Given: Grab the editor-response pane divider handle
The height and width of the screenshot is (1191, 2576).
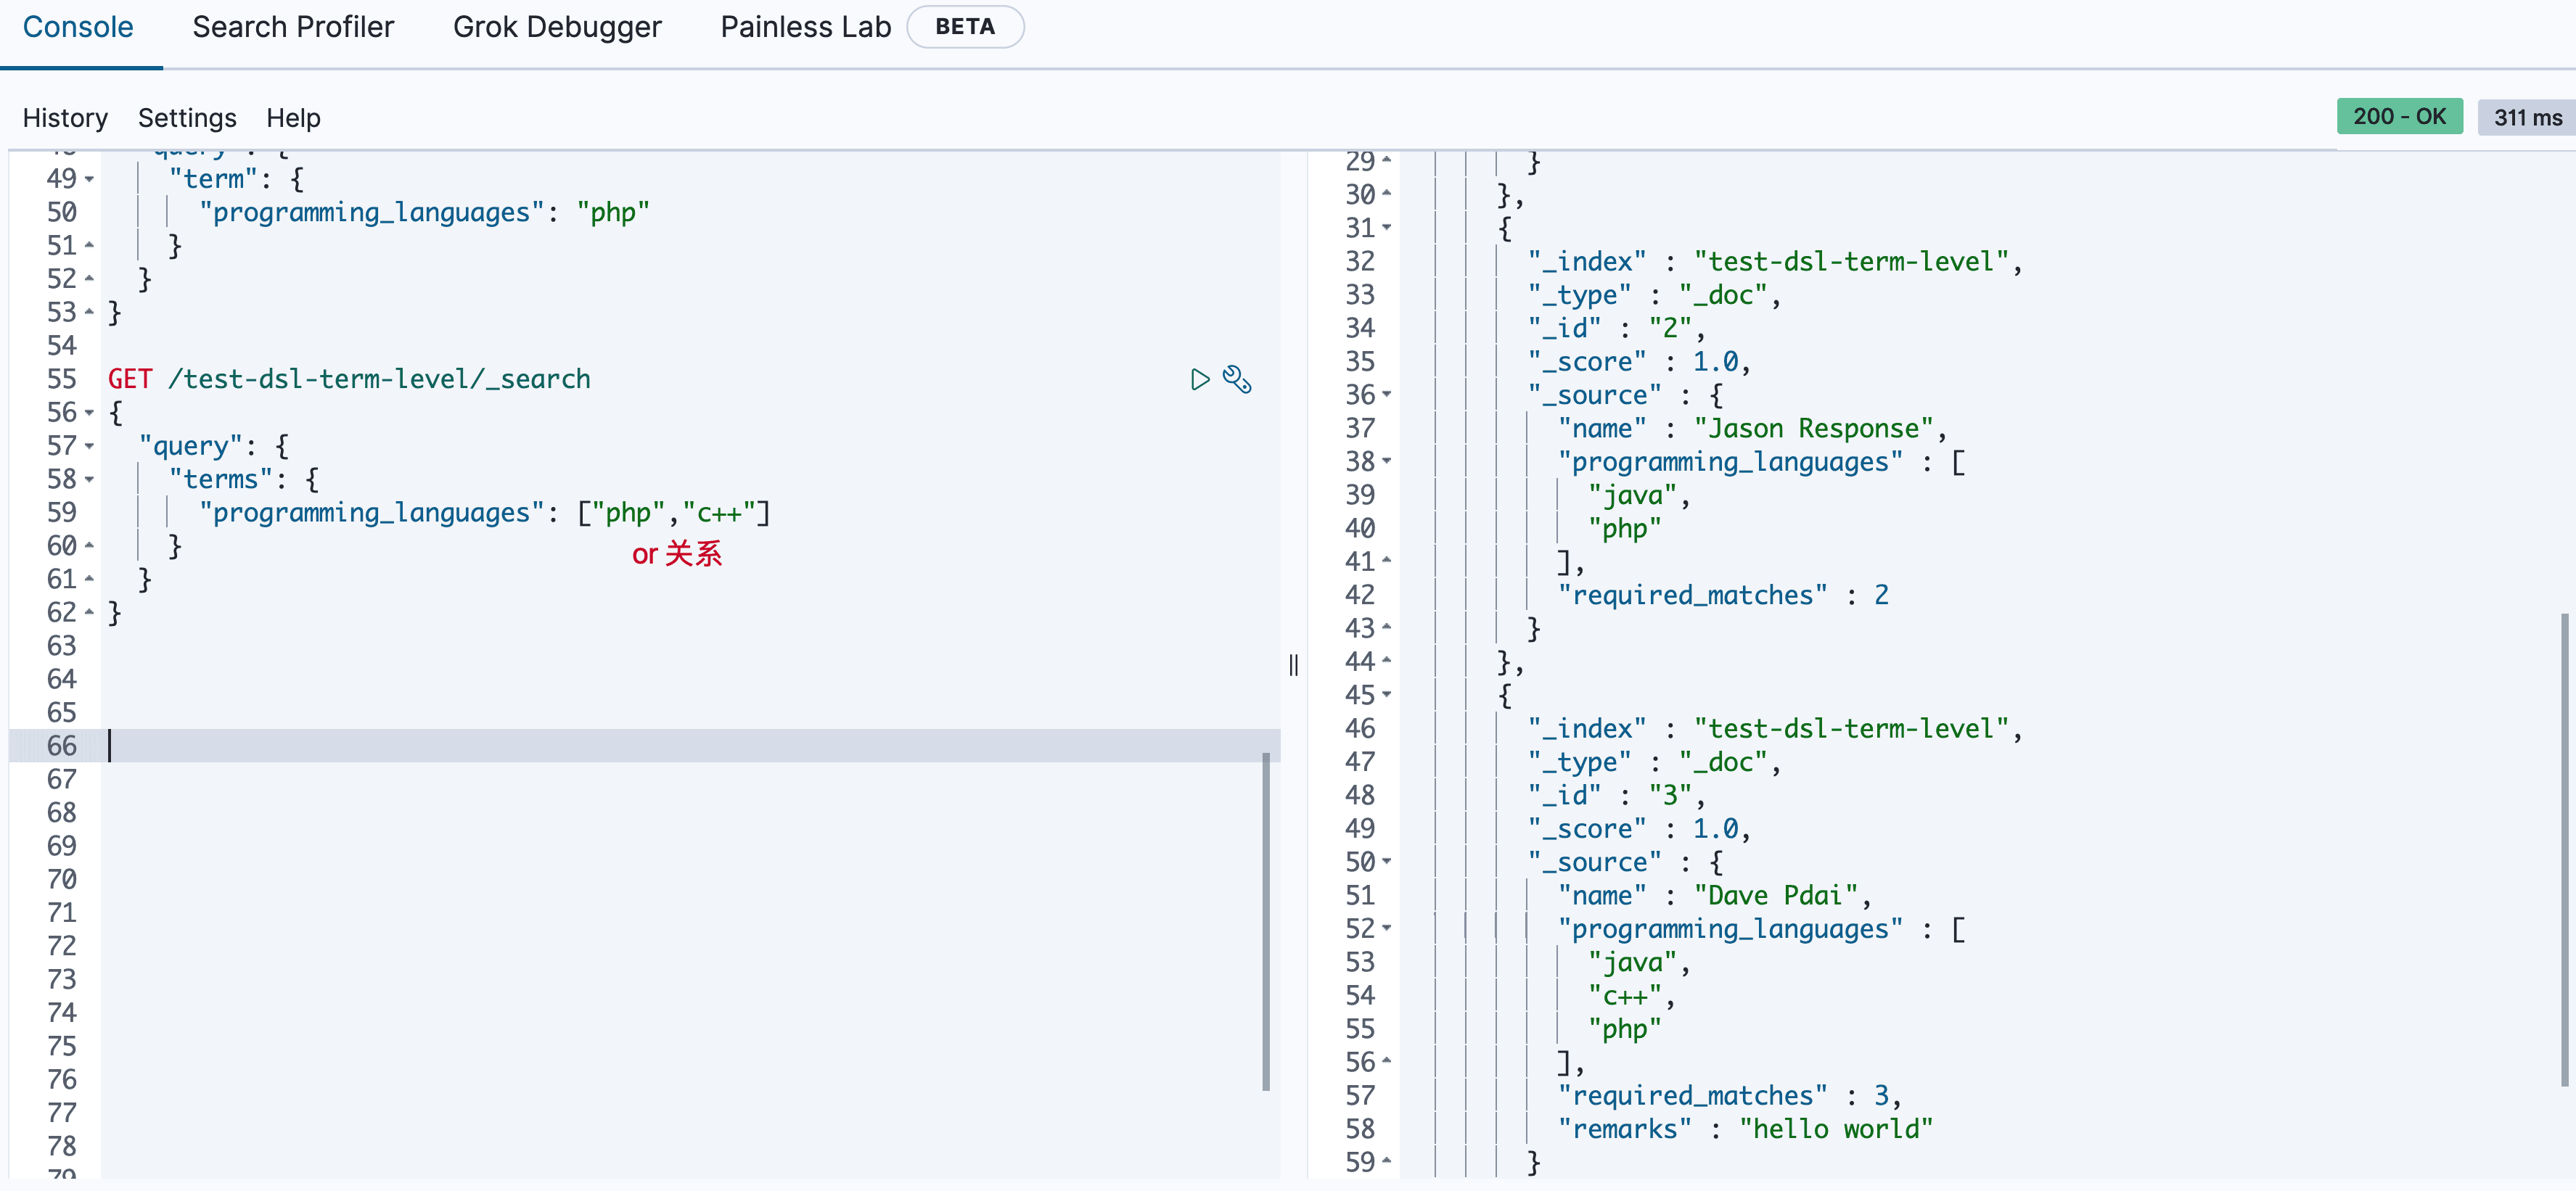Looking at the screenshot, I should pyautogui.click(x=1293, y=665).
